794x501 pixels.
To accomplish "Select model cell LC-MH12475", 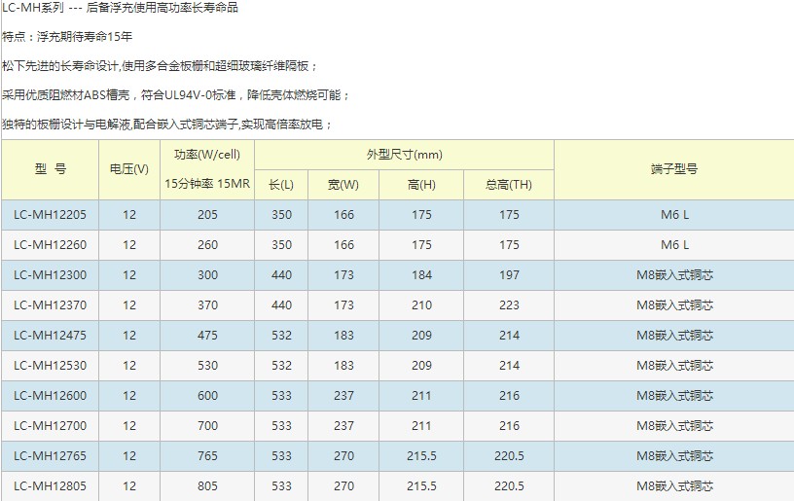I will point(51,335).
